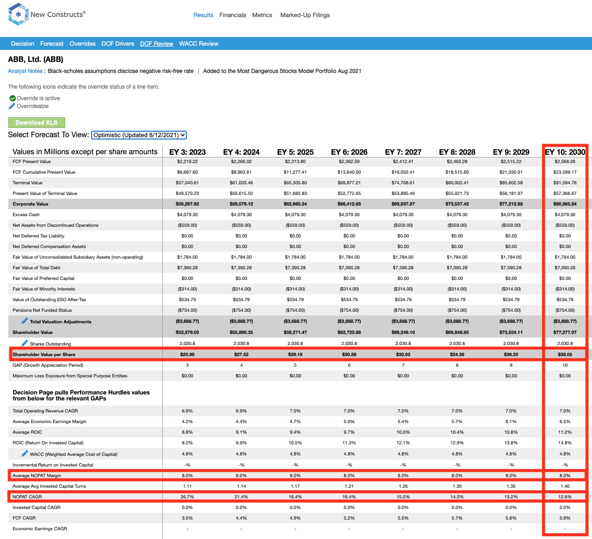Switch to the DCF Drivers tab
592x539 pixels.
(x=117, y=44)
